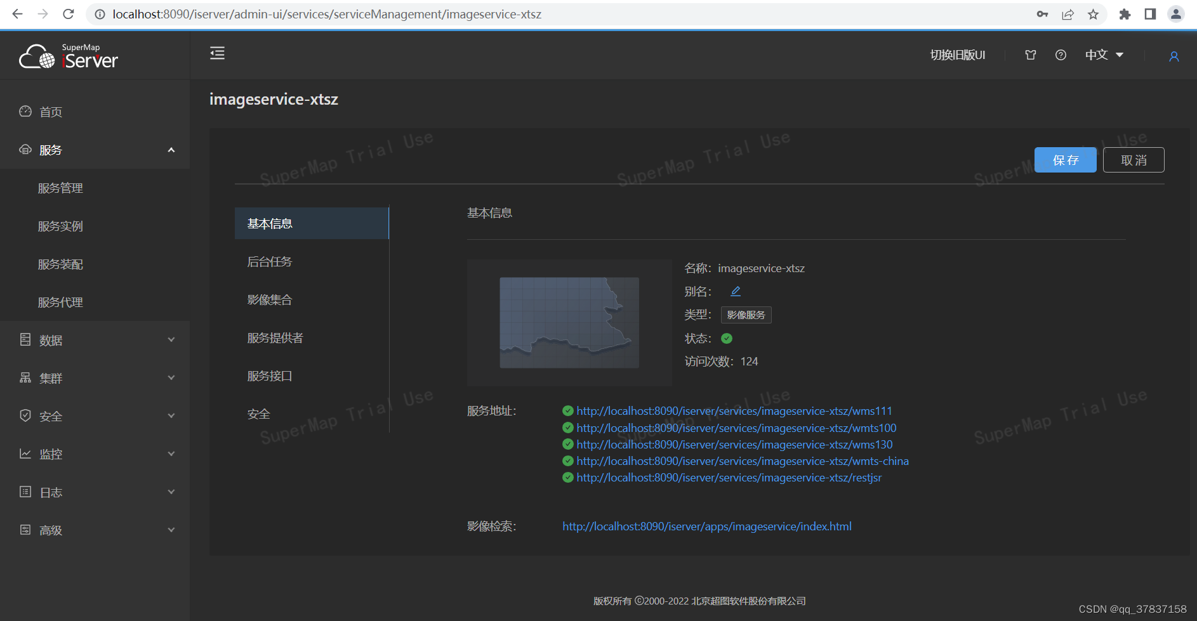Image resolution: width=1197 pixels, height=621 pixels.
Task: Click the services cloud icon beside 服务
Action: coord(25,150)
